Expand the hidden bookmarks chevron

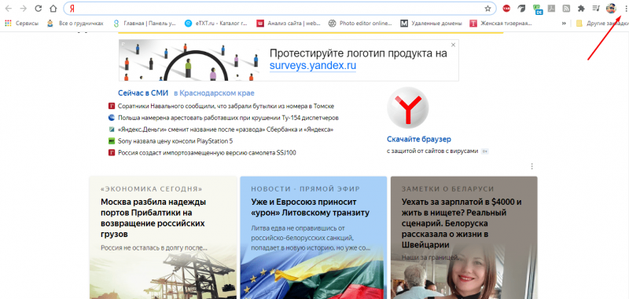point(564,24)
